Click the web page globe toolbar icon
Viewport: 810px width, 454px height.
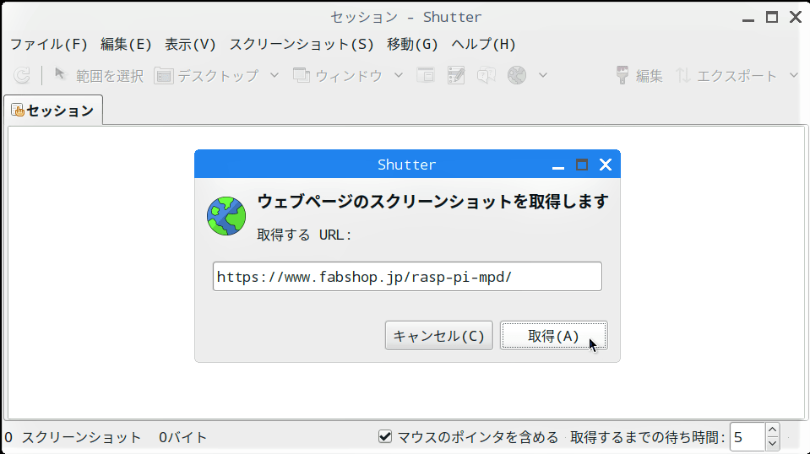(517, 75)
